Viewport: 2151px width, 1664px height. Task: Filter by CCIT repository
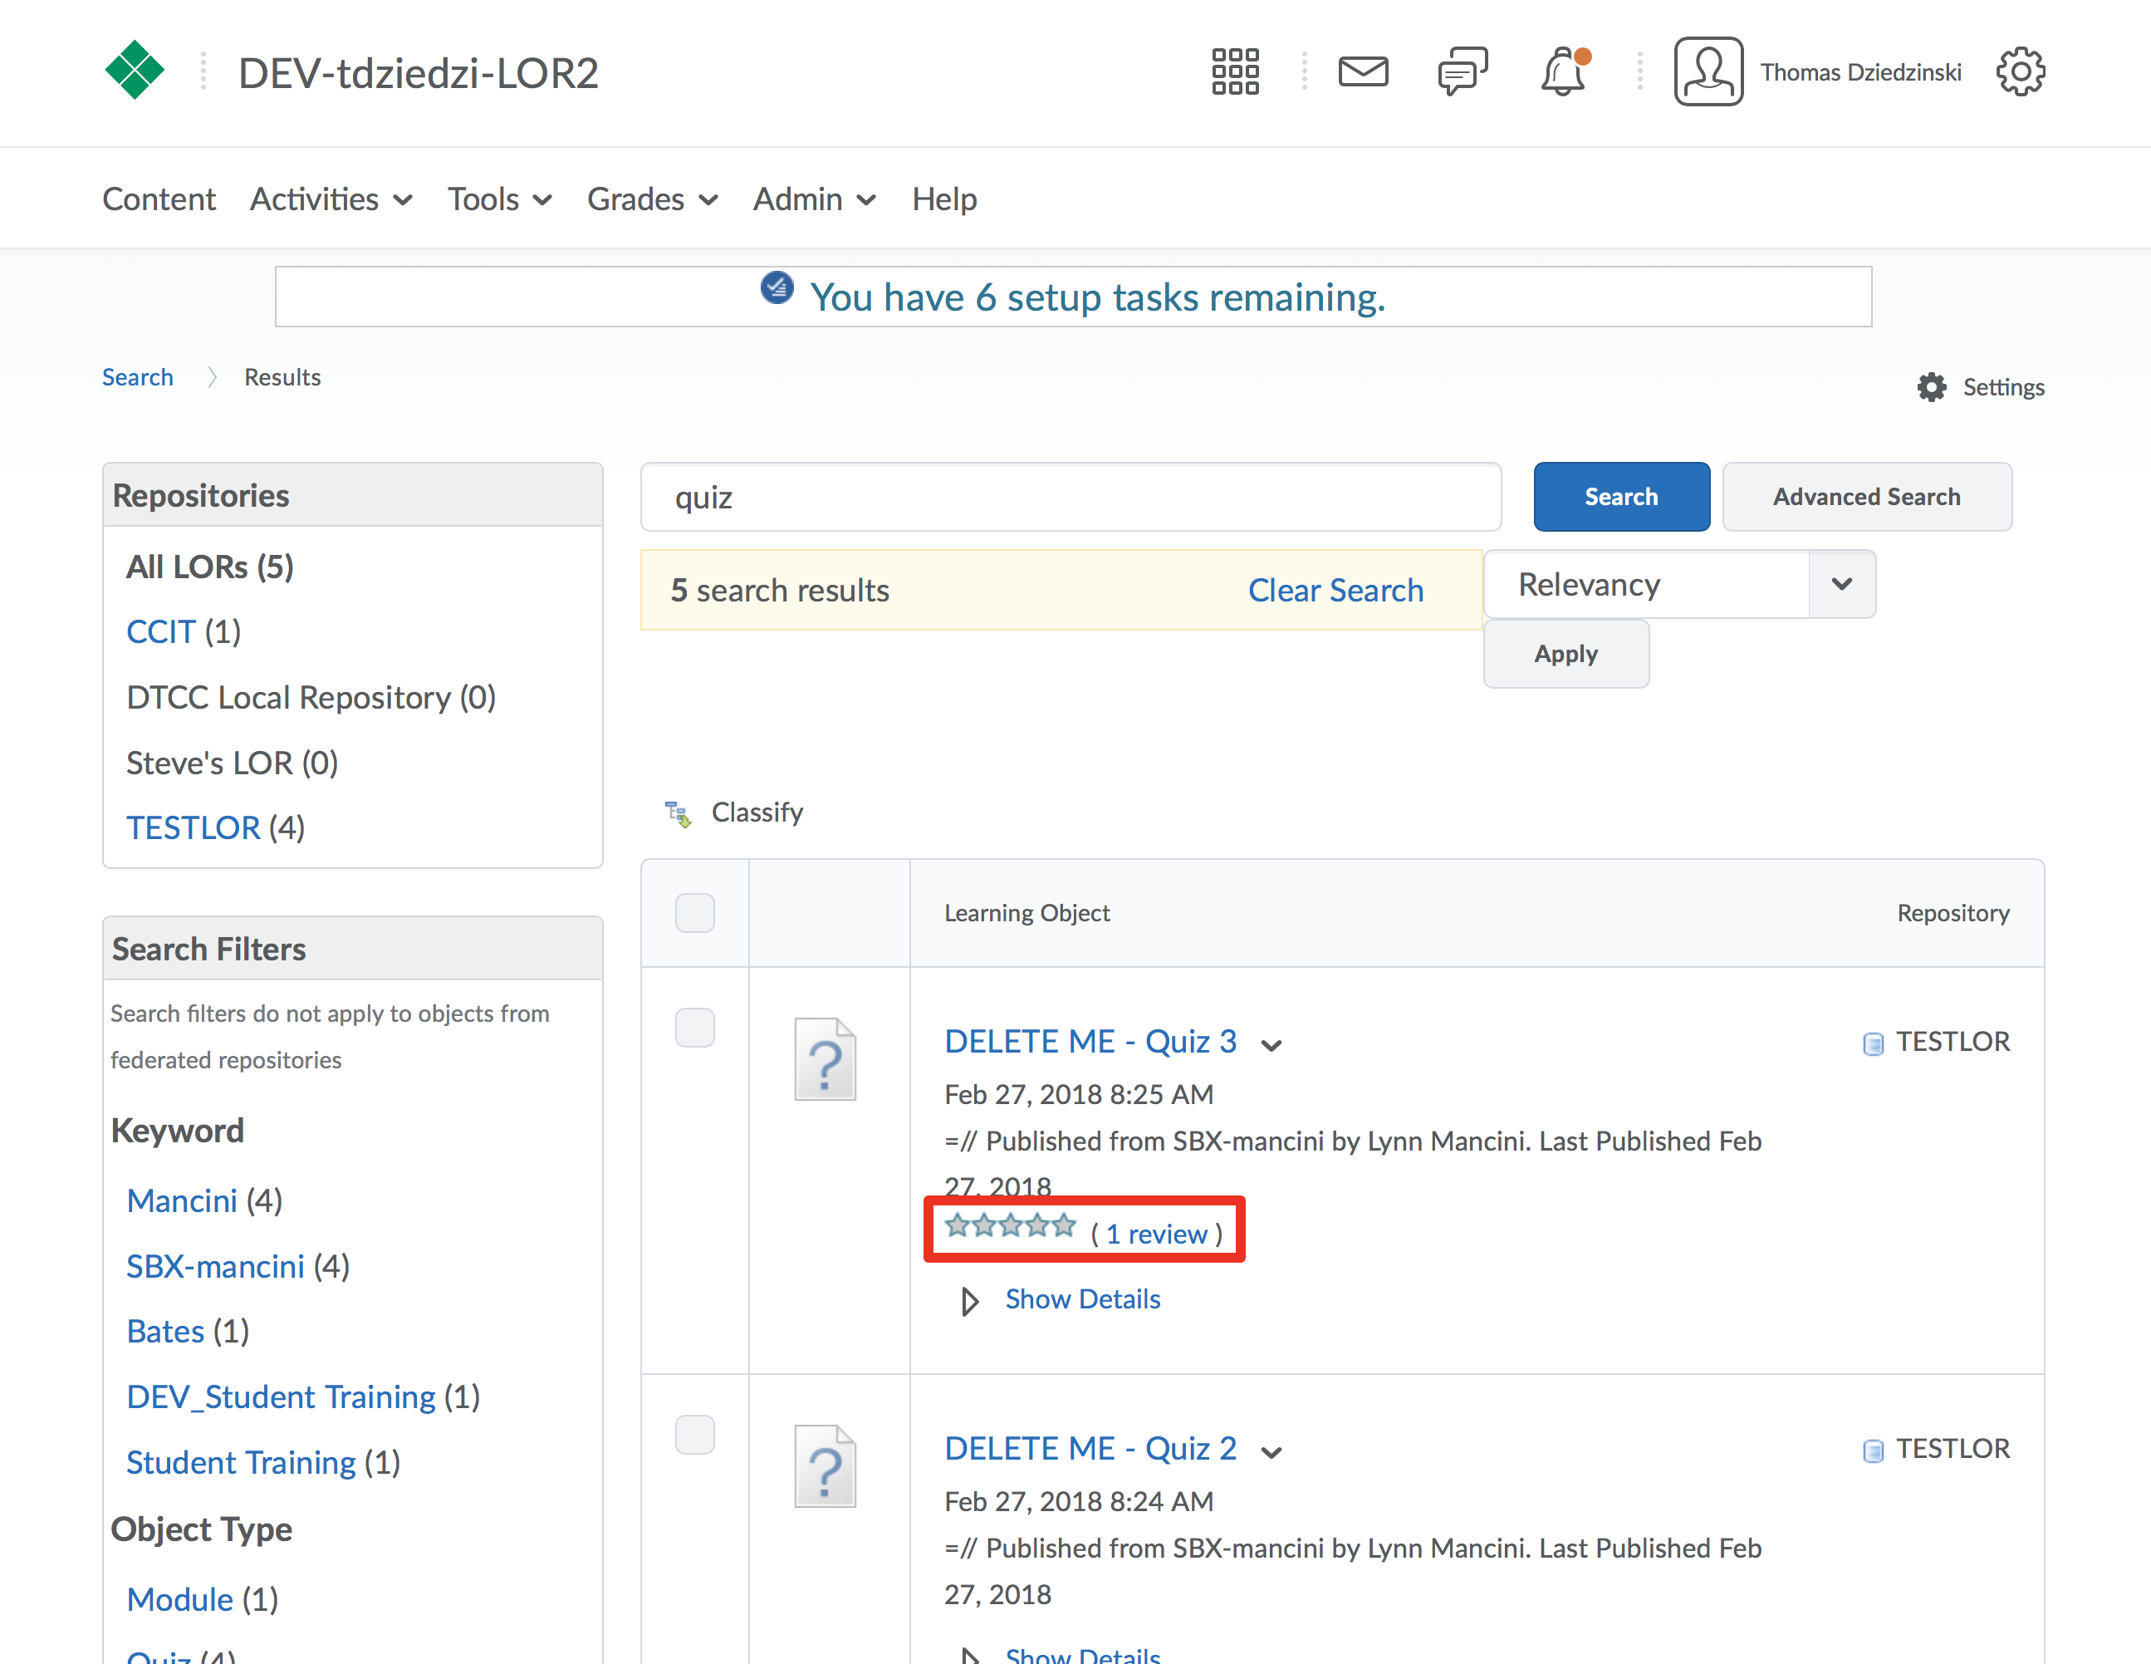coord(160,632)
